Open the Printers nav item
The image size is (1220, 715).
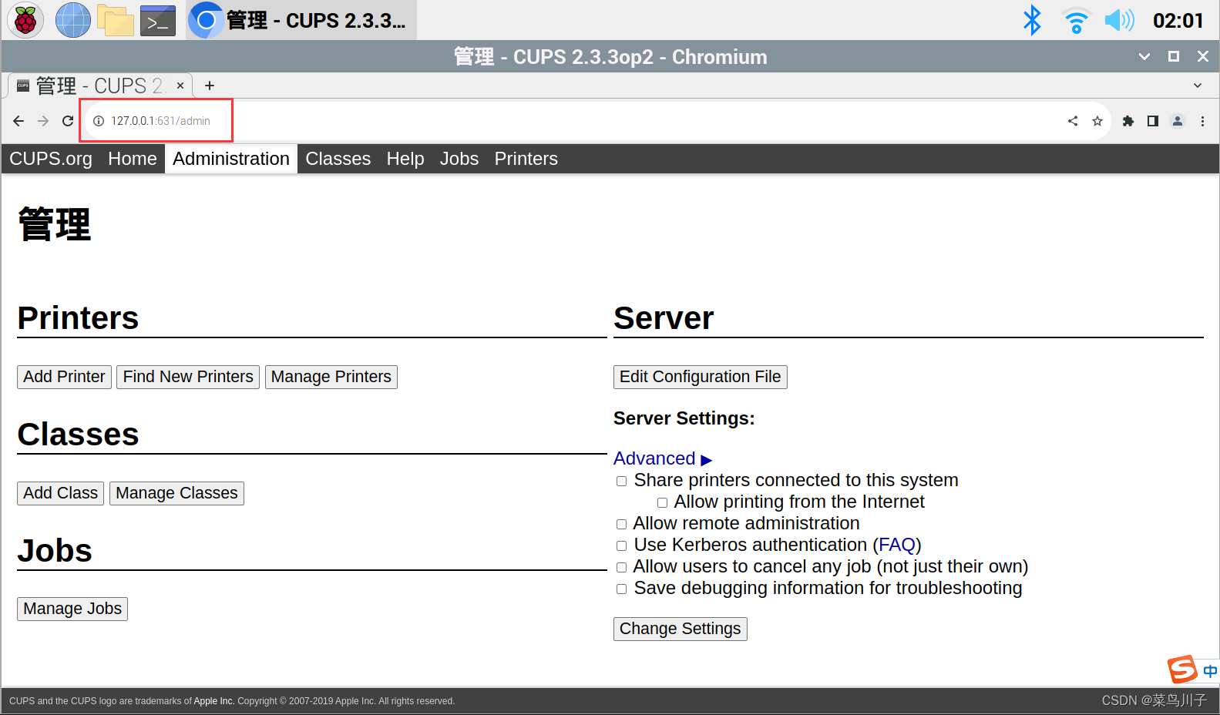pyautogui.click(x=526, y=159)
